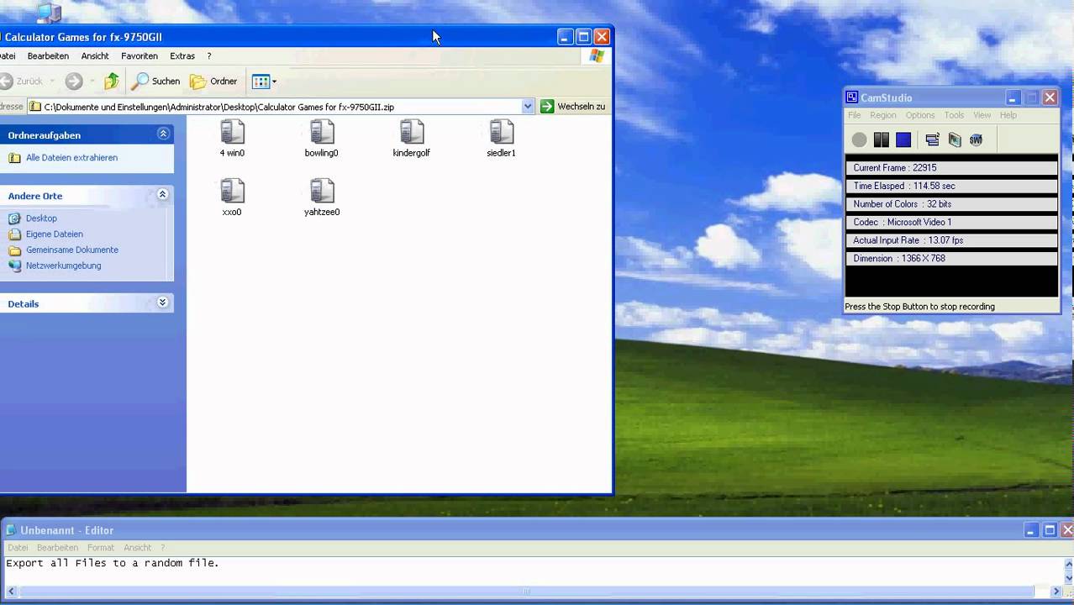Image resolution: width=1074 pixels, height=605 pixels.
Task: Pause the CamStudio recording
Action: [x=881, y=139]
